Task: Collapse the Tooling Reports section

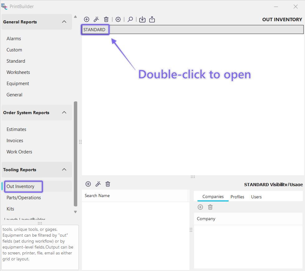Action: click(x=64, y=170)
